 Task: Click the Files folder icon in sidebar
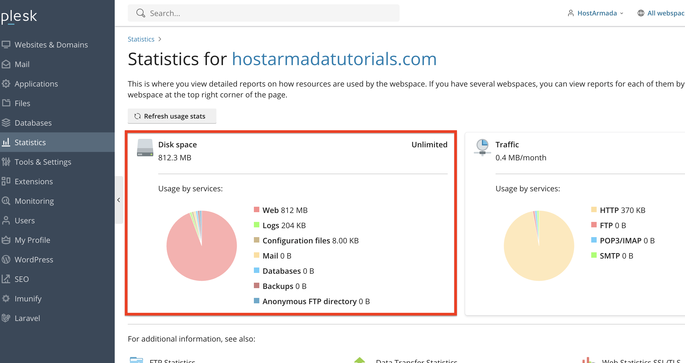[6, 103]
